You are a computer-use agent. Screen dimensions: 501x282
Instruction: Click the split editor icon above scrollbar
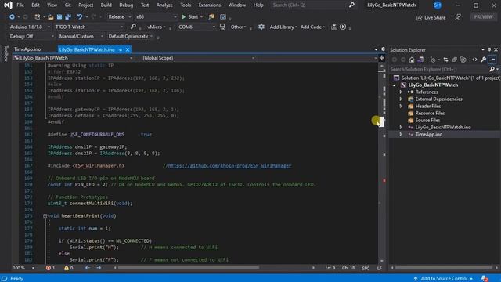[381, 58]
